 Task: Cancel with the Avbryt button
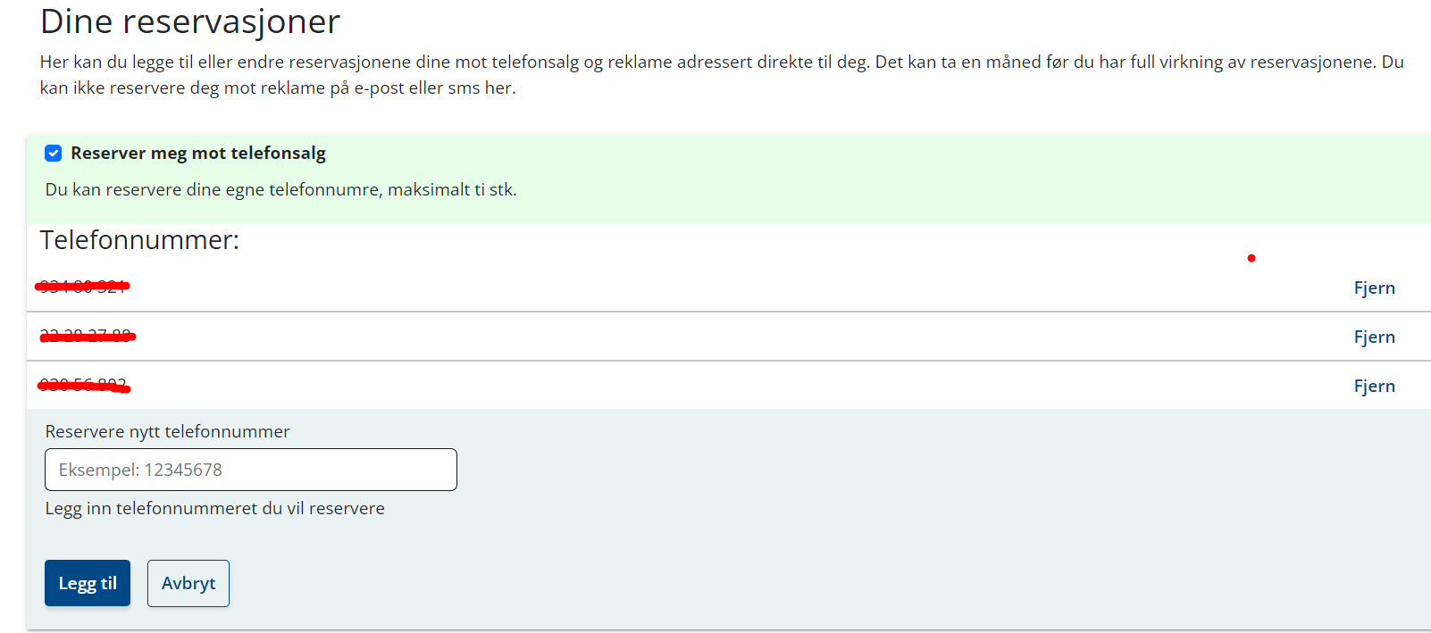188,583
